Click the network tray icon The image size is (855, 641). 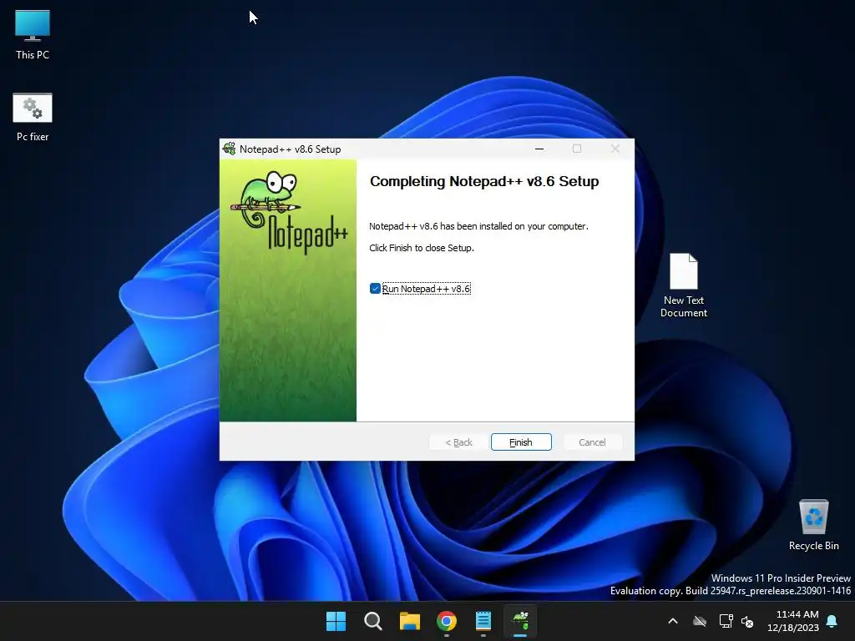tap(726, 621)
